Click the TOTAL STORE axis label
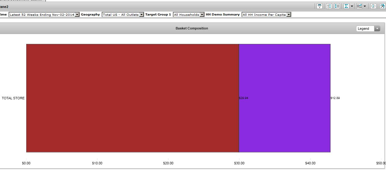Screen dimensions: 386x171 coord(13,98)
